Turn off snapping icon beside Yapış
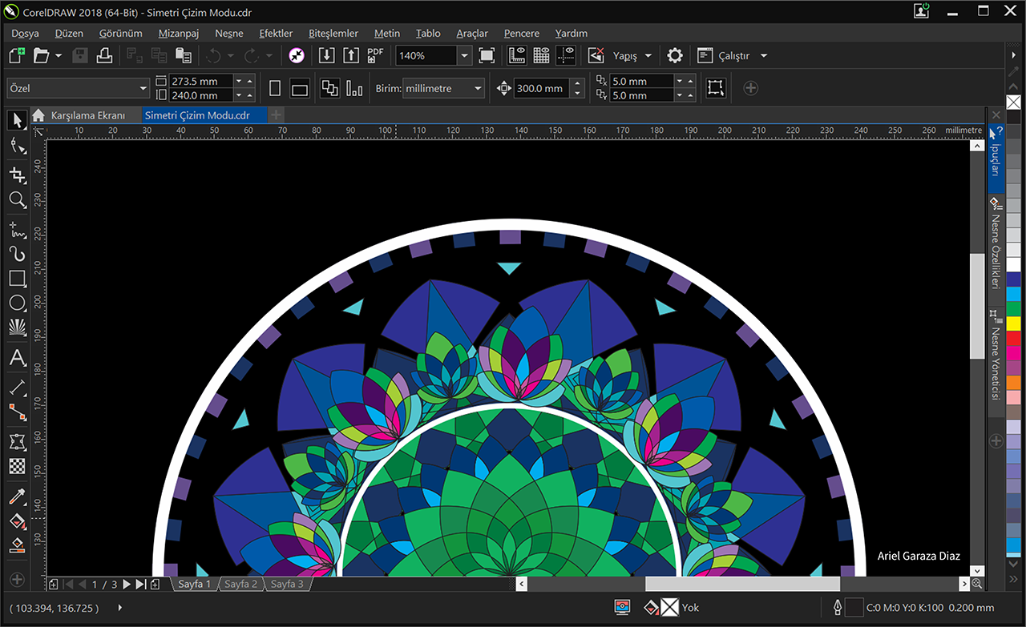This screenshot has width=1026, height=627. coord(596,55)
